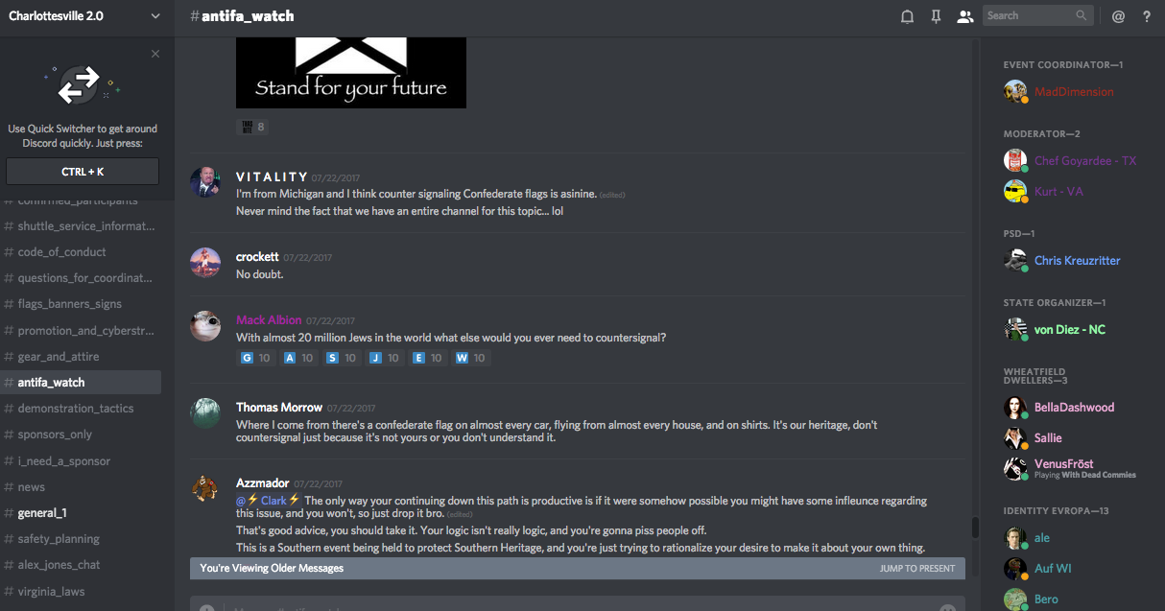Show pinned messages with the pin icon

tap(936, 16)
